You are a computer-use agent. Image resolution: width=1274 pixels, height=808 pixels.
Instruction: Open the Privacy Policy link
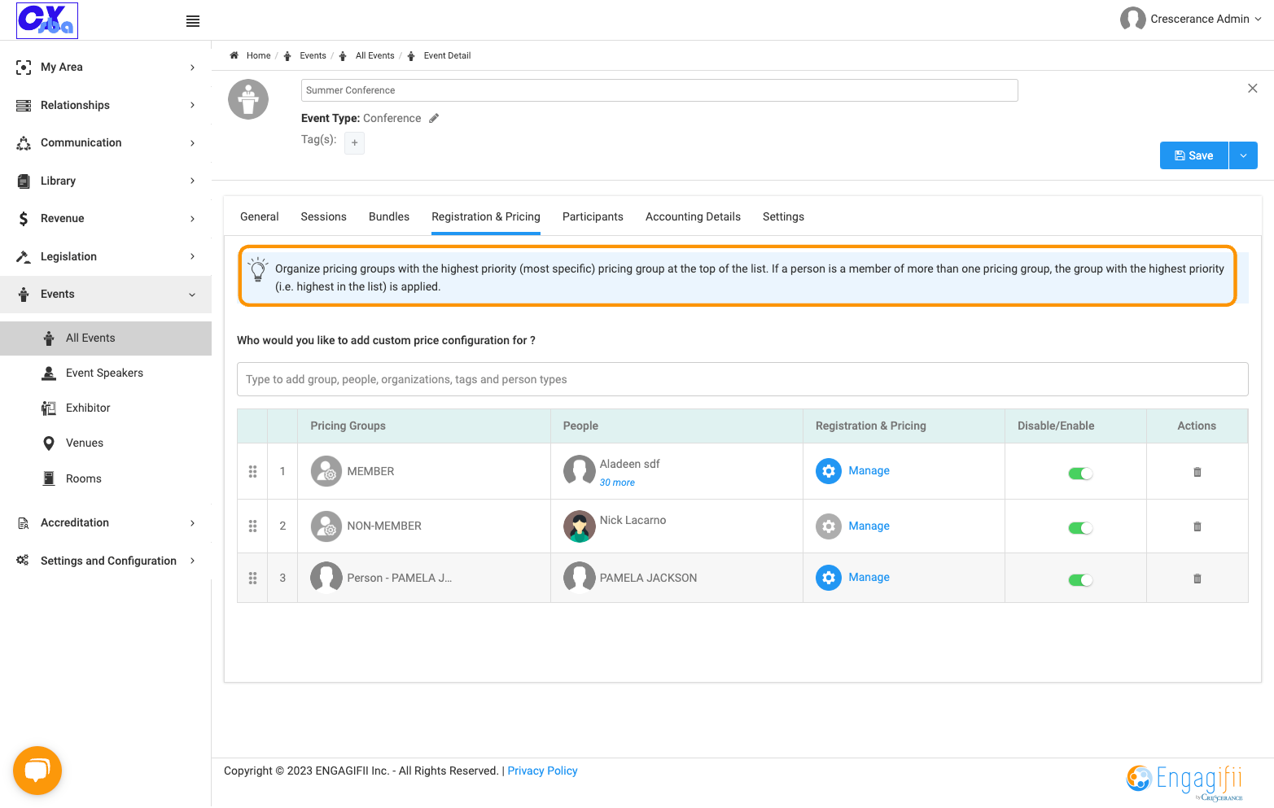[542, 771]
